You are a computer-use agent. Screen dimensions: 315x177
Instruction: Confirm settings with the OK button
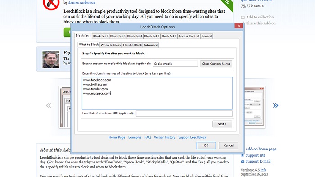[206, 145]
